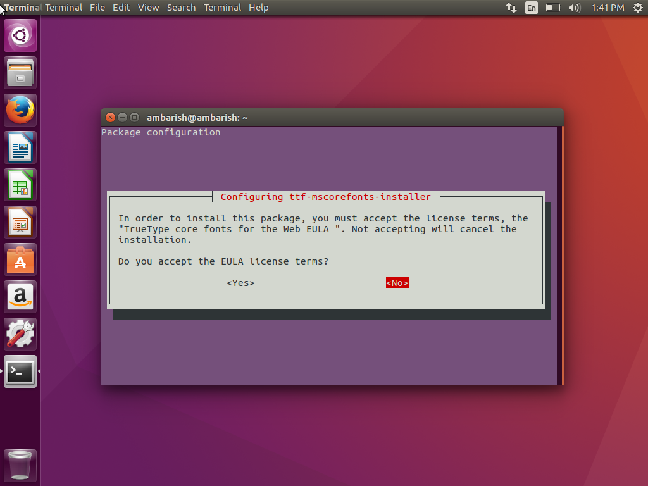This screenshot has height=486, width=648.
Task: Open the "En" language indicator menu
Action: tap(532, 8)
